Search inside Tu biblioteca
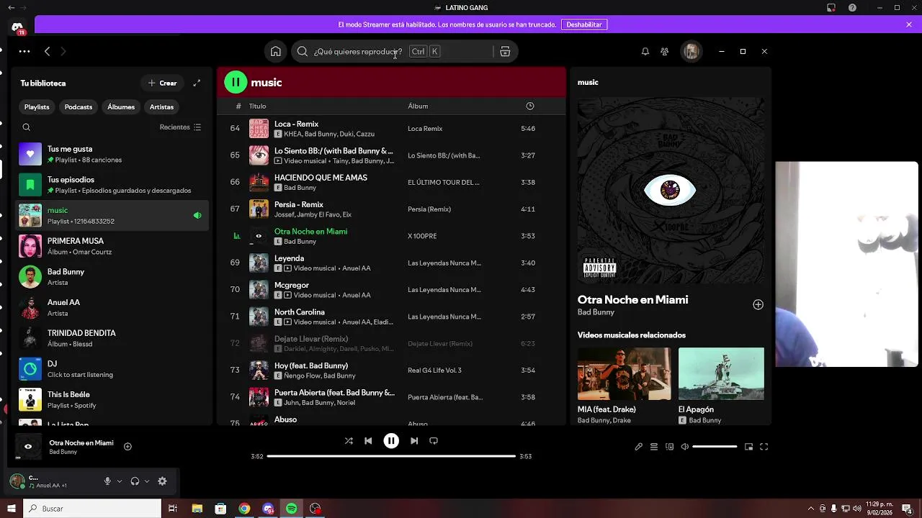Viewport: 922px width, 518px height. click(x=27, y=127)
